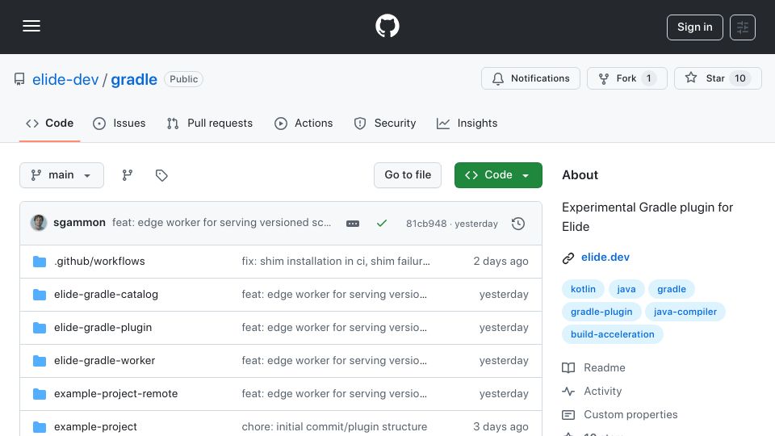
Task: Click the fork count badge 1
Action: pyautogui.click(x=649, y=78)
